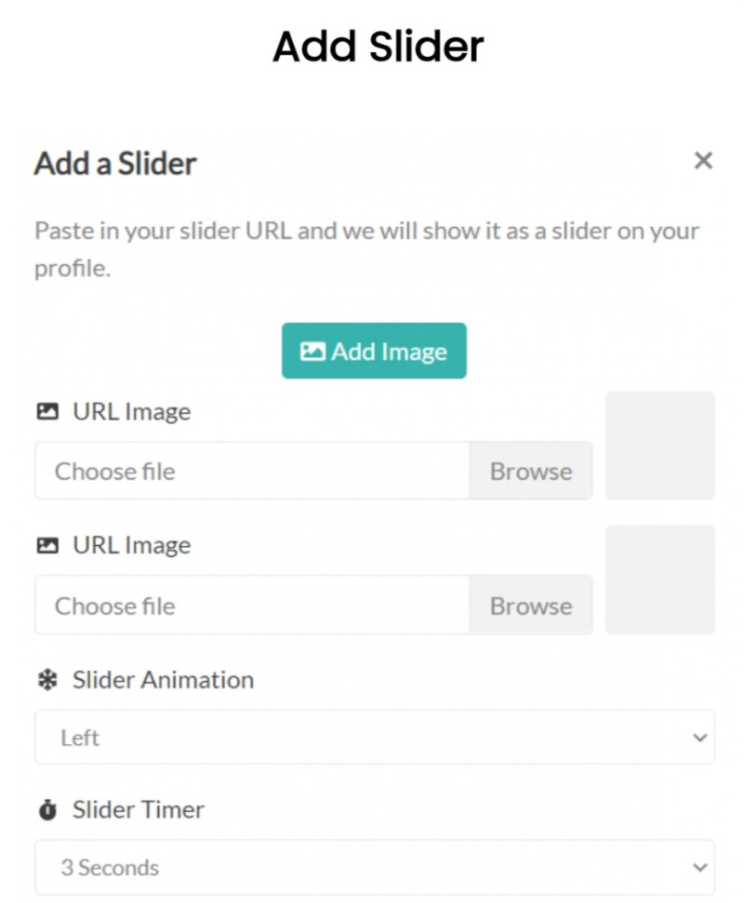Click the chevron arrow beside Left
This screenshot has height=903, width=744.
tap(699, 737)
